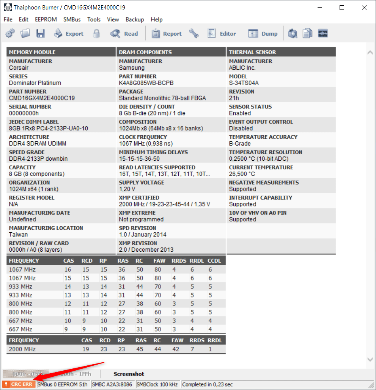Click the 15-15-15-36-50 minimum timing delays
Screen dimensions: 376x390
click(139, 159)
